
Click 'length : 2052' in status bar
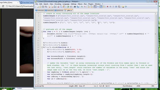click(x=73, y=86)
